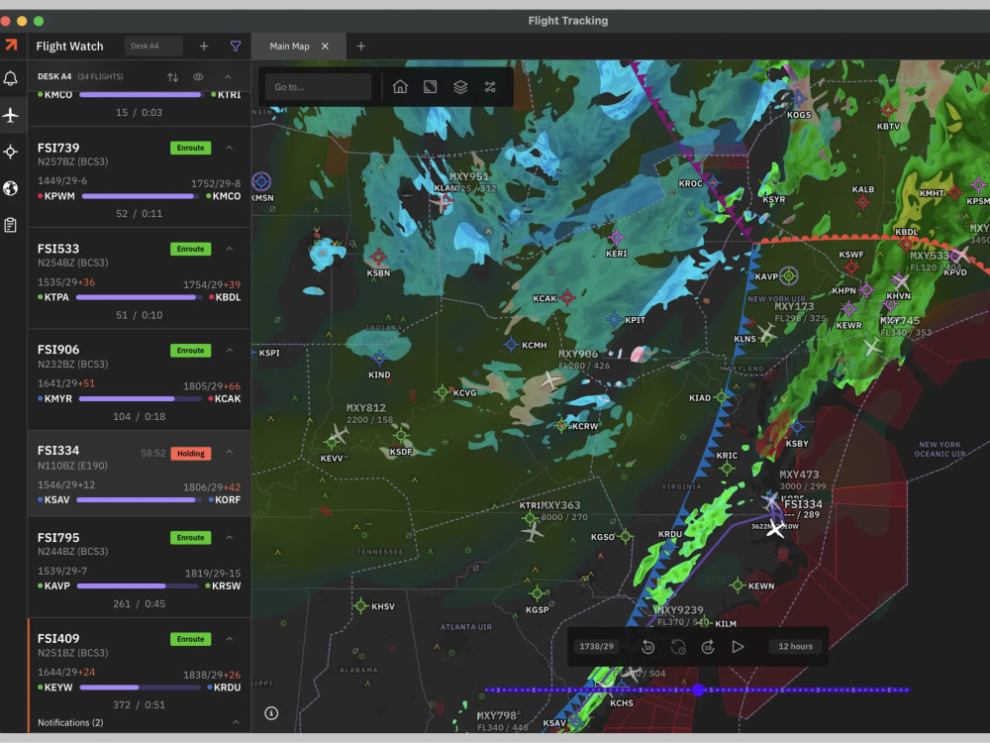
Task: Click the orange arrow app logo
Action: (x=11, y=45)
